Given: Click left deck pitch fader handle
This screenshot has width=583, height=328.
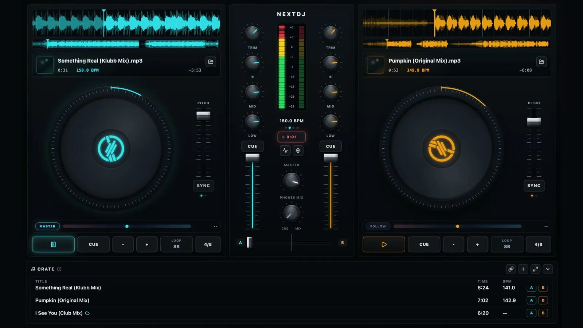Looking at the screenshot, I should click(203, 116).
